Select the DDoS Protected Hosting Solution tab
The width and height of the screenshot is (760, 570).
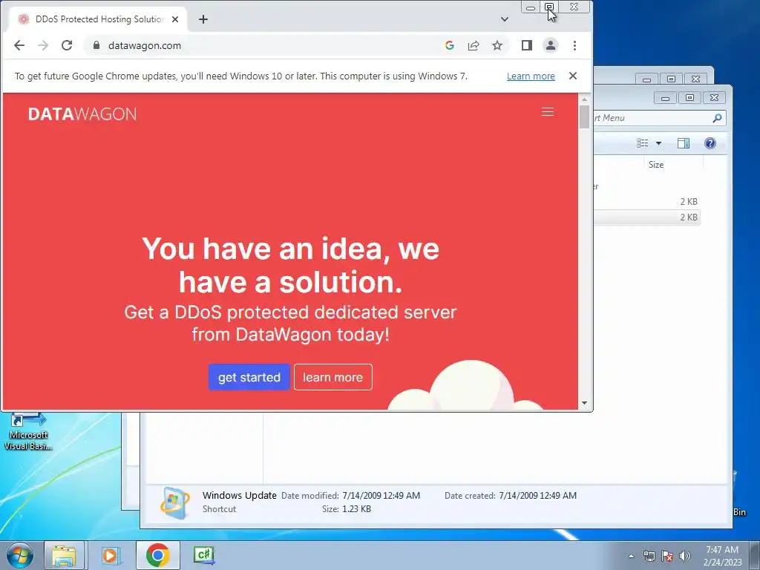point(99,19)
